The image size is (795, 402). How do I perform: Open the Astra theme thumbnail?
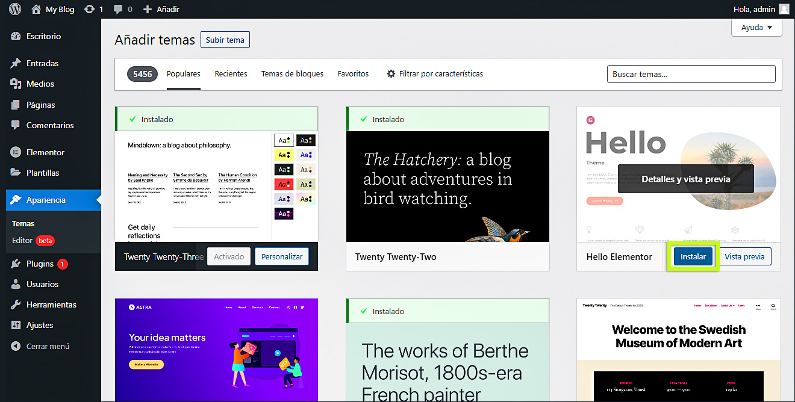pyautogui.click(x=216, y=350)
